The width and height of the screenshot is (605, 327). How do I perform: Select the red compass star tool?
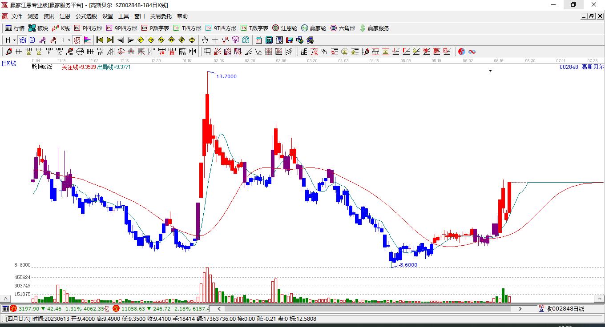pyautogui.click(x=131, y=52)
